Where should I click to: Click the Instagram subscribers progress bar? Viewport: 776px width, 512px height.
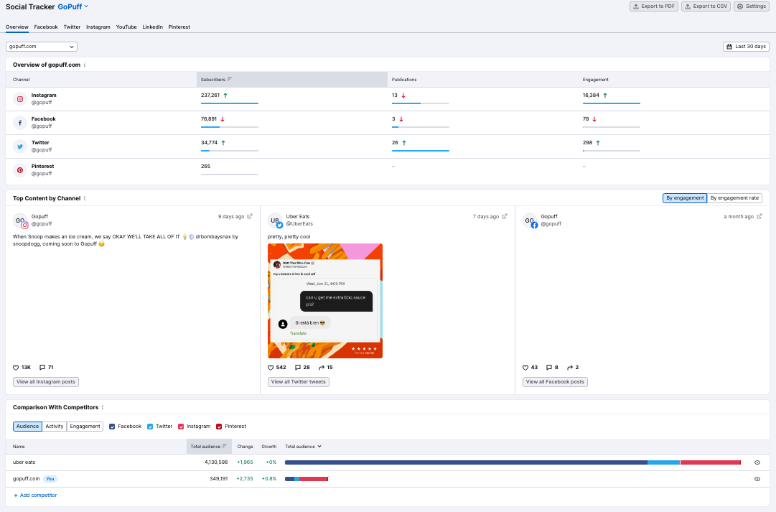pyautogui.click(x=230, y=103)
